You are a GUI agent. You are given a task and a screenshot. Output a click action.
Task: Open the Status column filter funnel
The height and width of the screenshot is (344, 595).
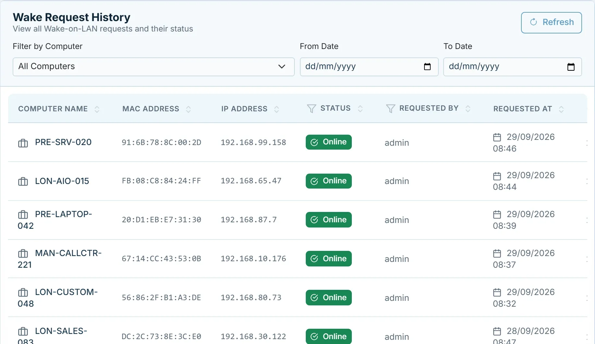coord(311,108)
